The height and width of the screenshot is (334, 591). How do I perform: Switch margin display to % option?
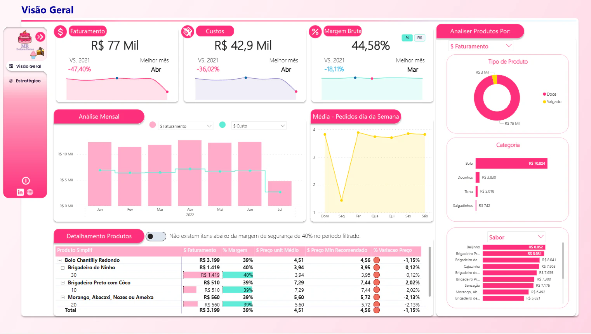tap(407, 38)
